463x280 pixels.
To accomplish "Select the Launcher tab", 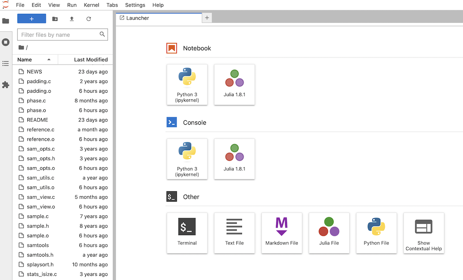I will click(159, 18).
